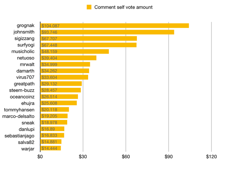Select the tommyhansen bar showing $20.118
The image size is (230, 173).
click(55, 110)
